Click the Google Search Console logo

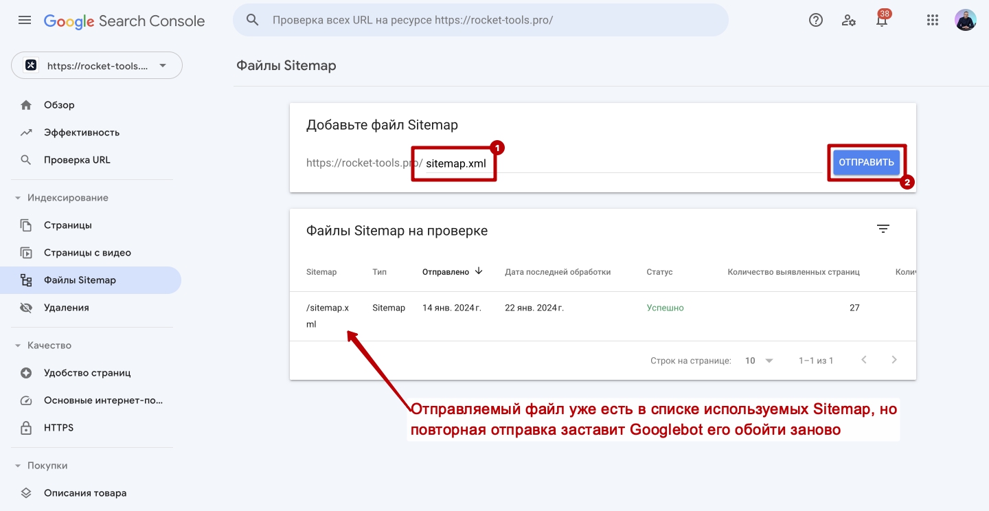[124, 21]
